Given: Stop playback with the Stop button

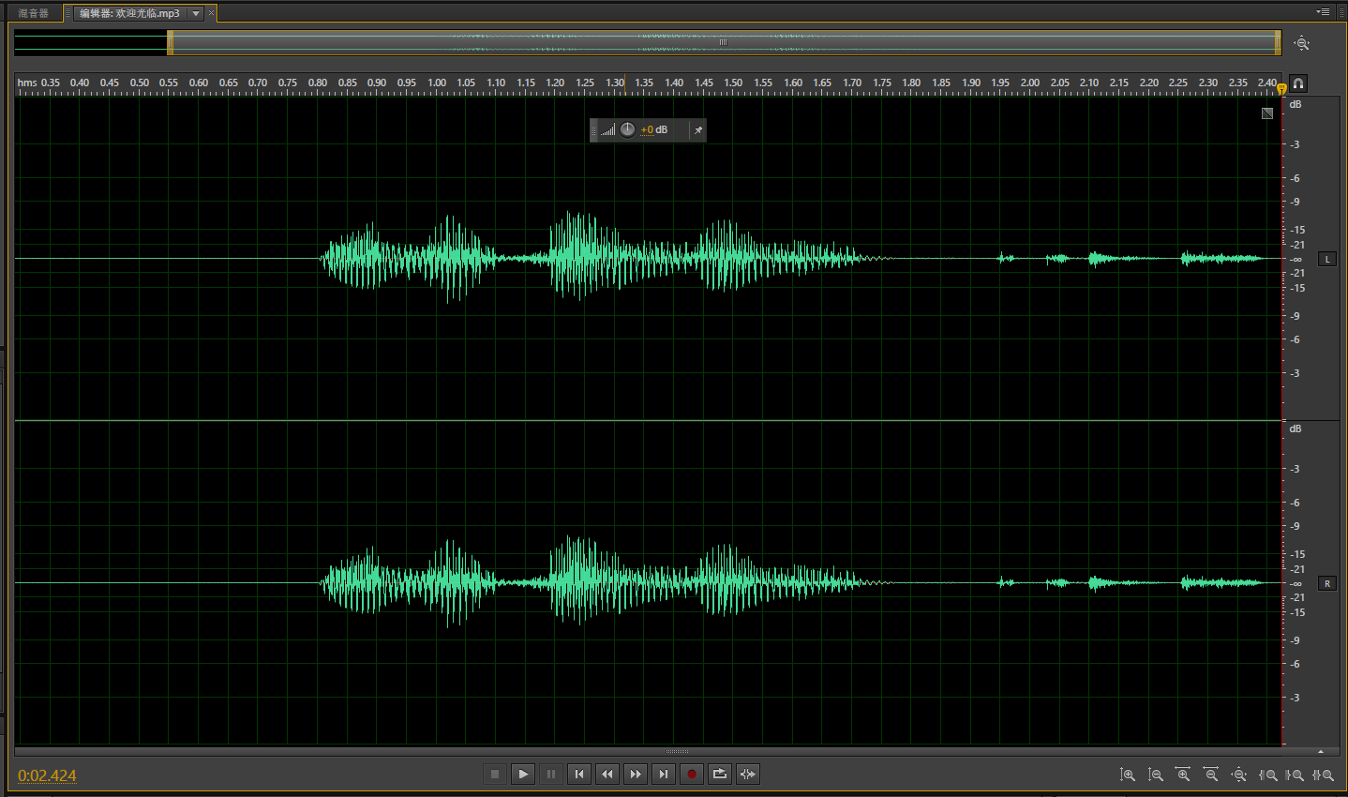Looking at the screenshot, I should pyautogui.click(x=495, y=774).
